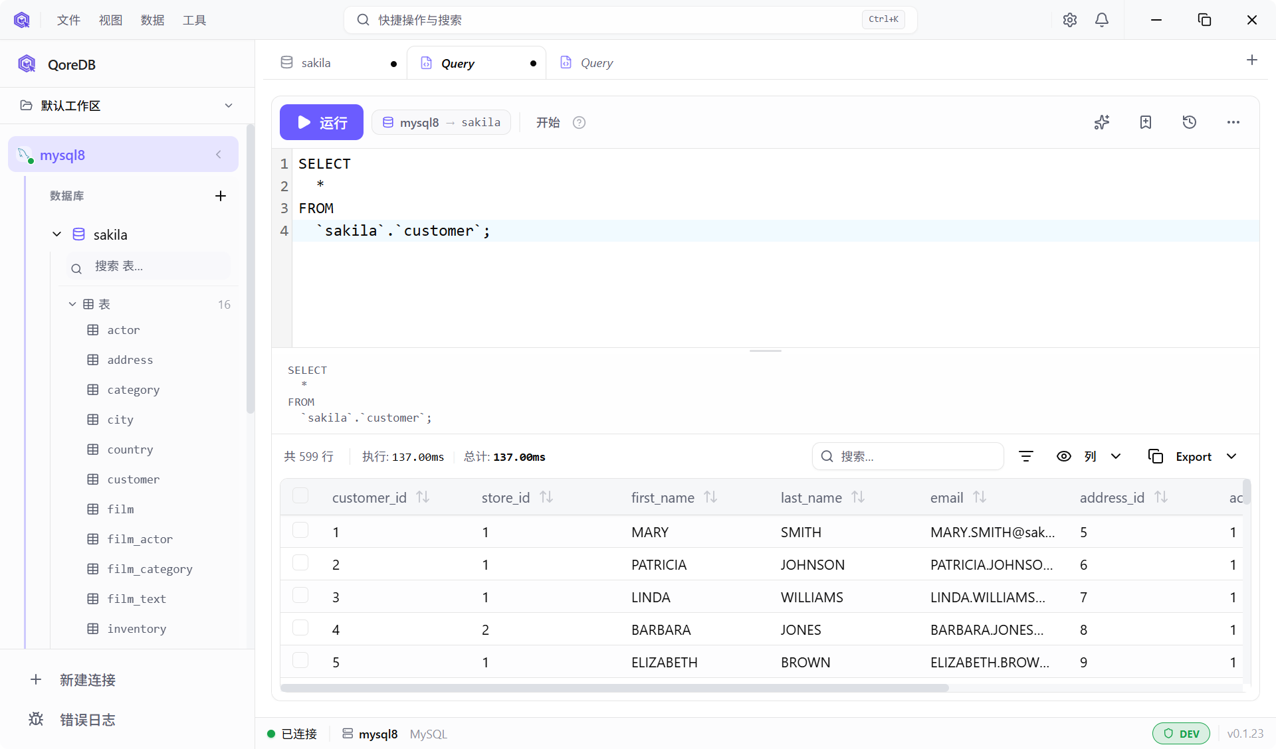Viewport: 1276px width, 749px height.
Task: Collapse the sakila database tree node
Action: (x=57, y=234)
